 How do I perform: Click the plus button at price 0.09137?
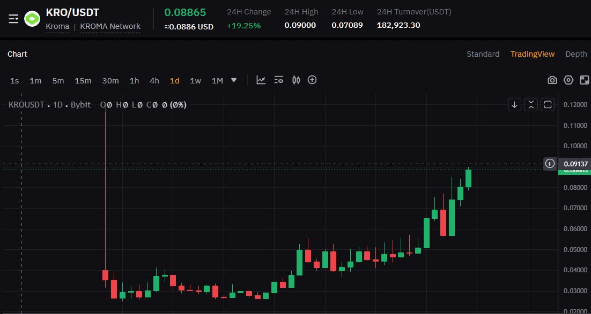[550, 164]
